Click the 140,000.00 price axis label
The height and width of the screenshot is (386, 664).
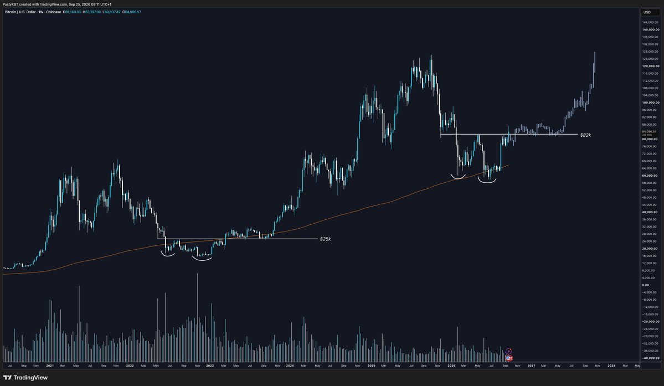tap(651, 29)
